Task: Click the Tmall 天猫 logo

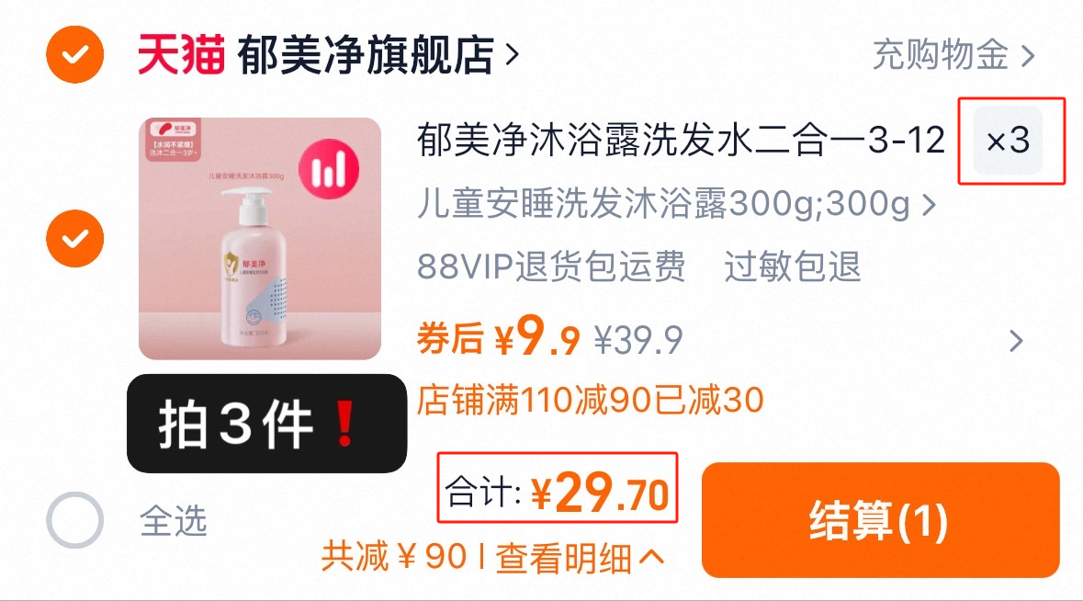Action: click(181, 54)
